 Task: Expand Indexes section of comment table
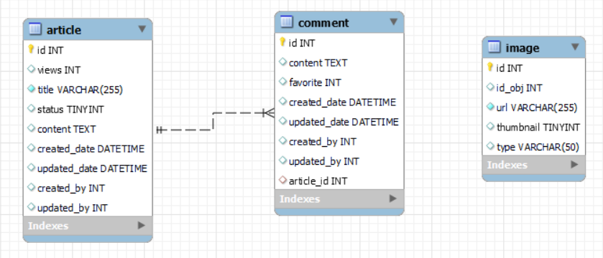(x=392, y=199)
